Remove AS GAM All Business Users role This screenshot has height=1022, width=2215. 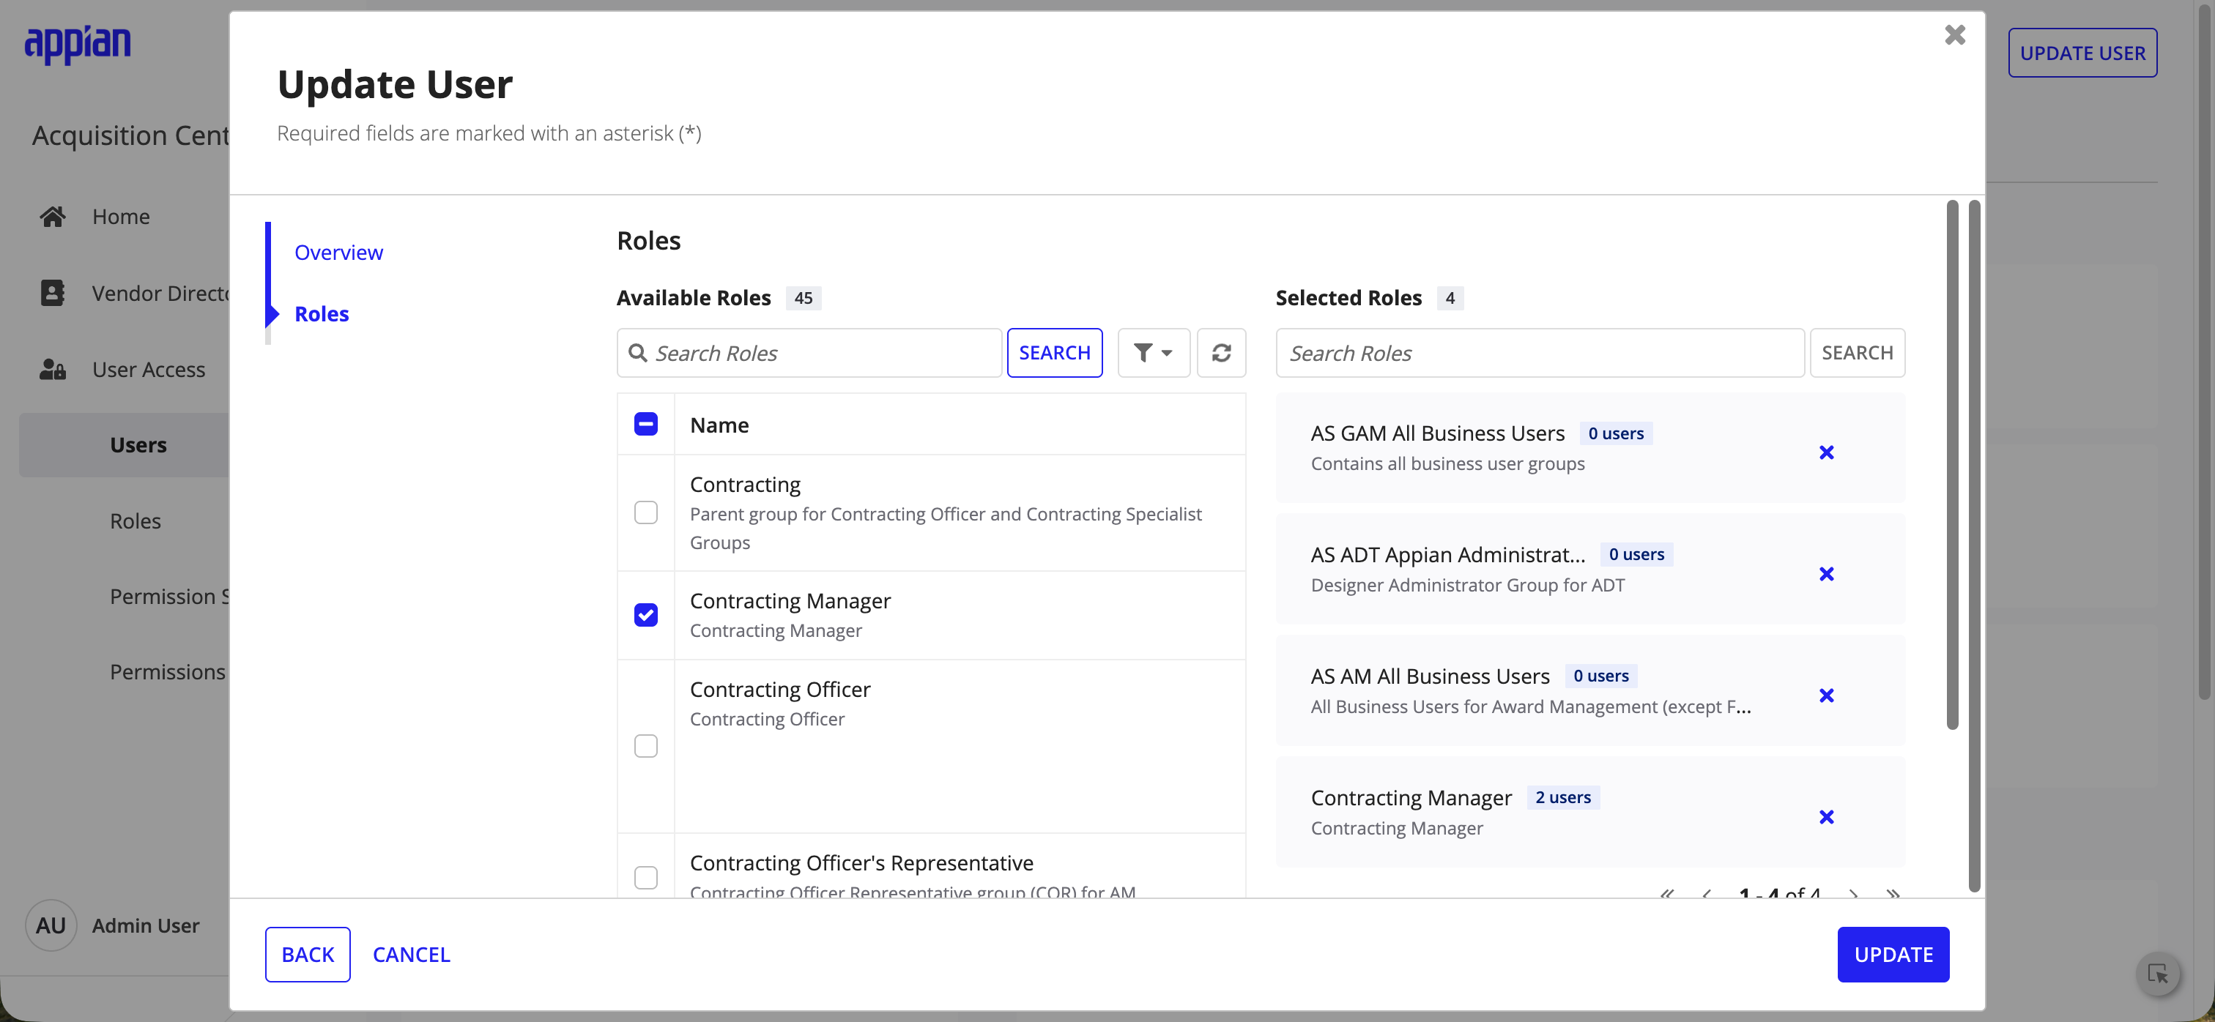(1826, 453)
